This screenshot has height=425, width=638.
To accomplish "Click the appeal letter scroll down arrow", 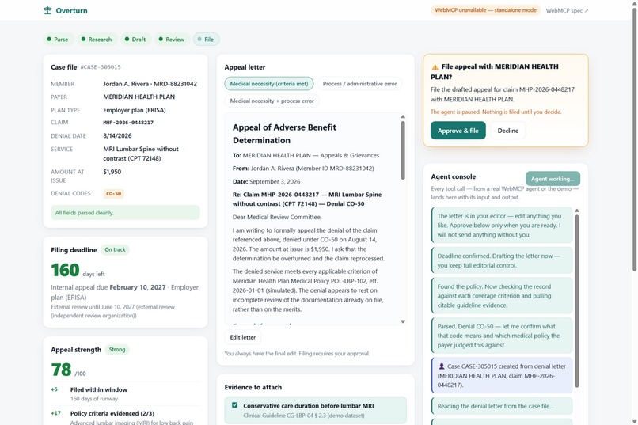I will tap(403, 321).
